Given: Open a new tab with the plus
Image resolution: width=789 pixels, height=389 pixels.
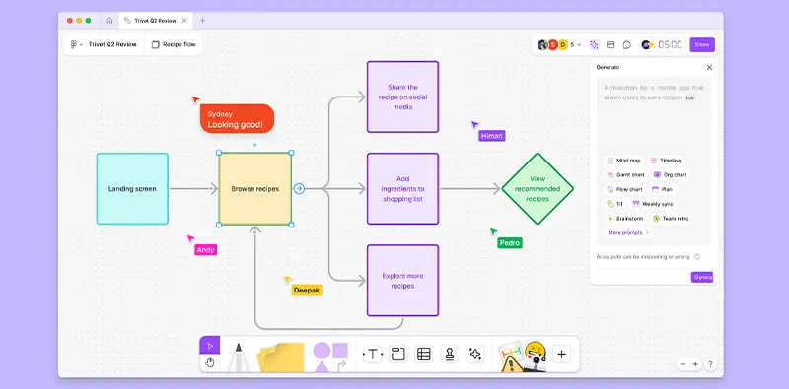Looking at the screenshot, I should [x=203, y=21].
